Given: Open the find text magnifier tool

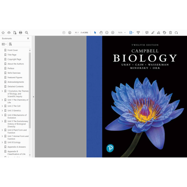Looking at the screenshot, I should coord(27,33).
